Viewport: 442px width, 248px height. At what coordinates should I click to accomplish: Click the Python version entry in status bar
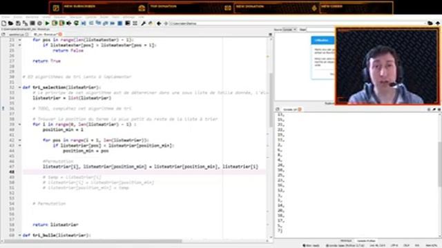point(345,245)
